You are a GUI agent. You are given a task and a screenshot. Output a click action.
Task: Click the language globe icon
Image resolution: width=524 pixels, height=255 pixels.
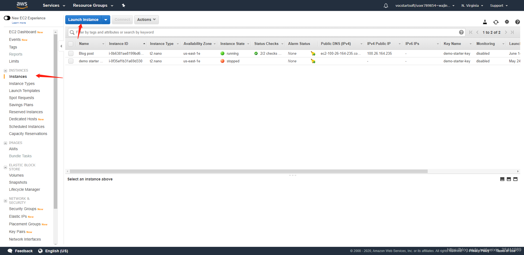pyautogui.click(x=40, y=251)
